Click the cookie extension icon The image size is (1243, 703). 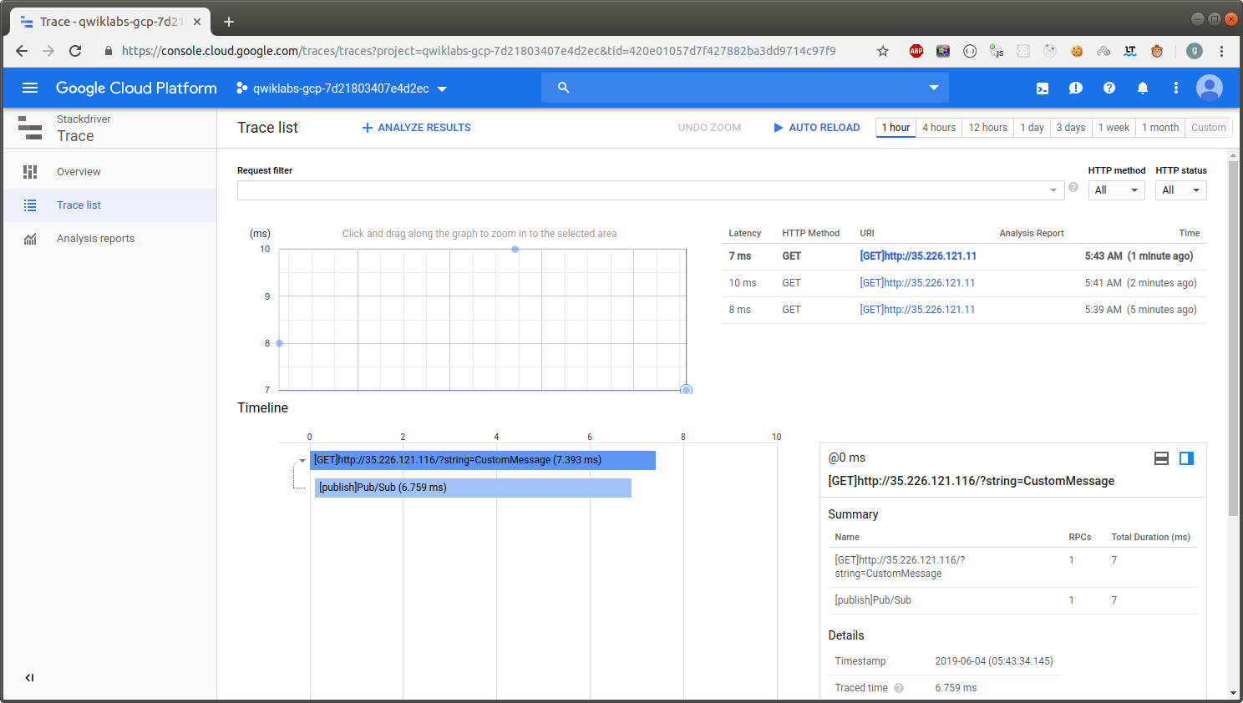[1077, 51]
